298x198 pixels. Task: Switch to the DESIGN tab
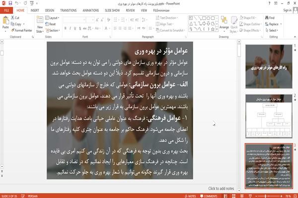tap(49, 10)
